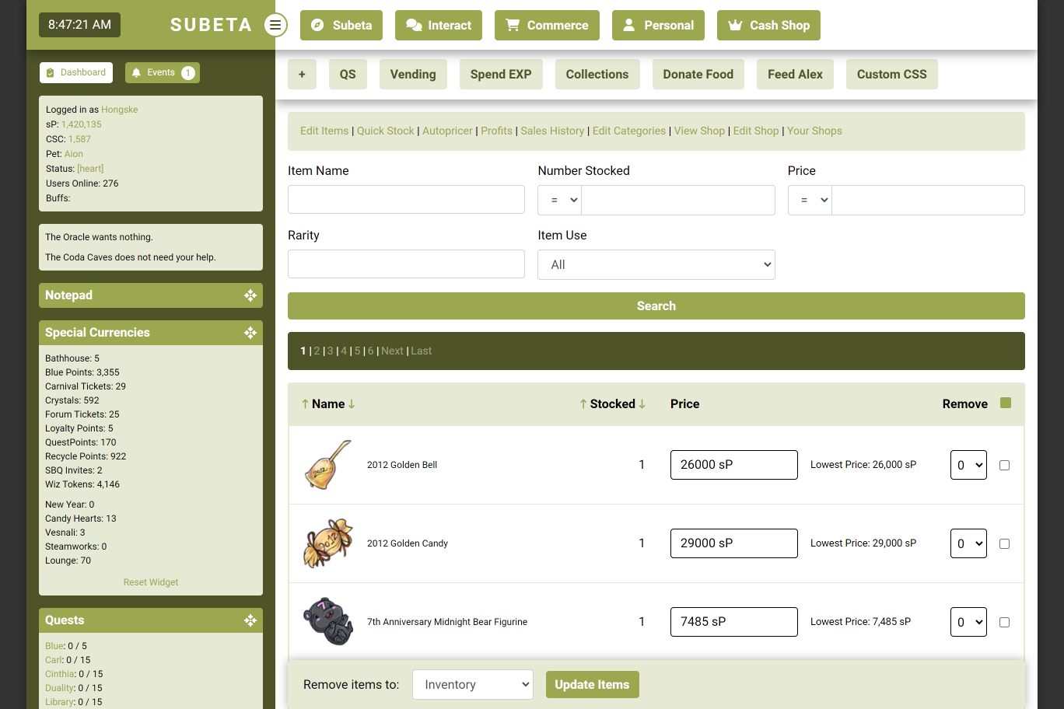Screen dimensions: 1064x709
Task: Click the 2012 Golden Bell item image
Action: point(327,465)
